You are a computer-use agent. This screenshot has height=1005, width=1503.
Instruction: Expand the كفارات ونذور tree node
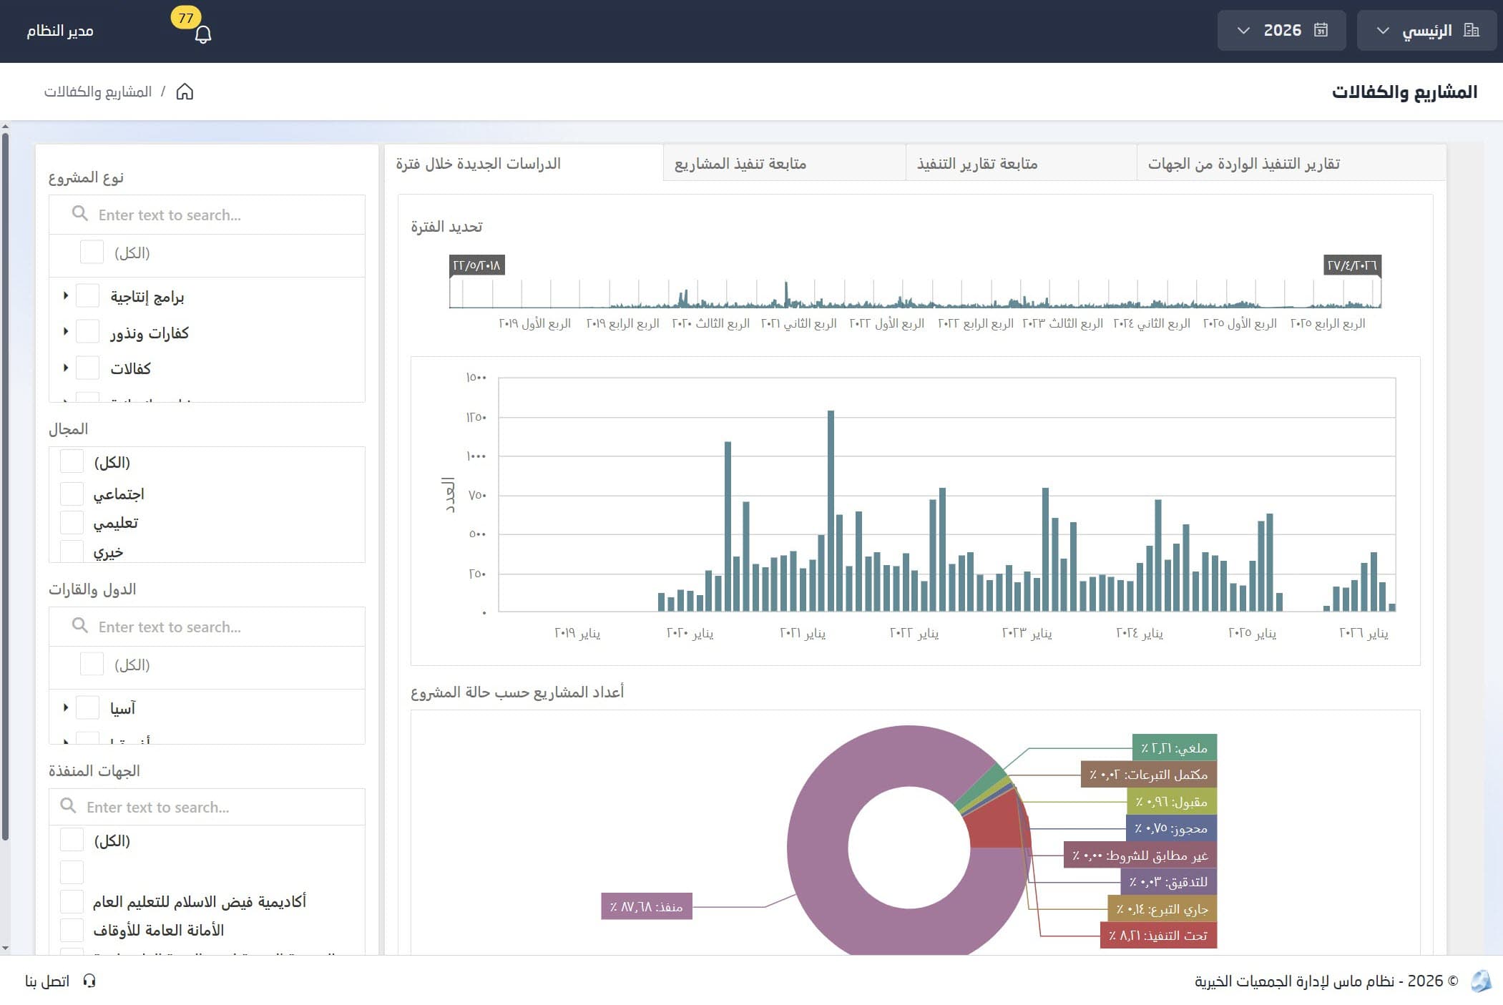[66, 332]
